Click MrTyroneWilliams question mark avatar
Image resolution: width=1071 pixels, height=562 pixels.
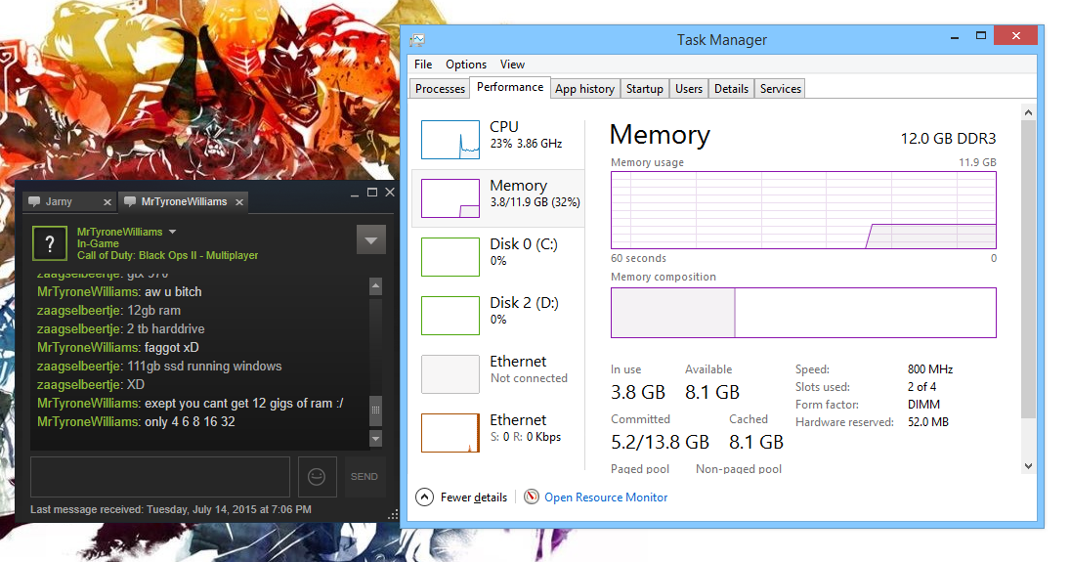50,243
